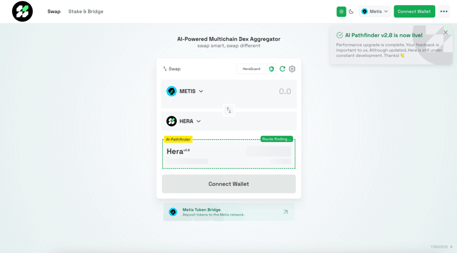Click large Connect Wallet button
This screenshot has width=457, height=253.
[x=229, y=184]
